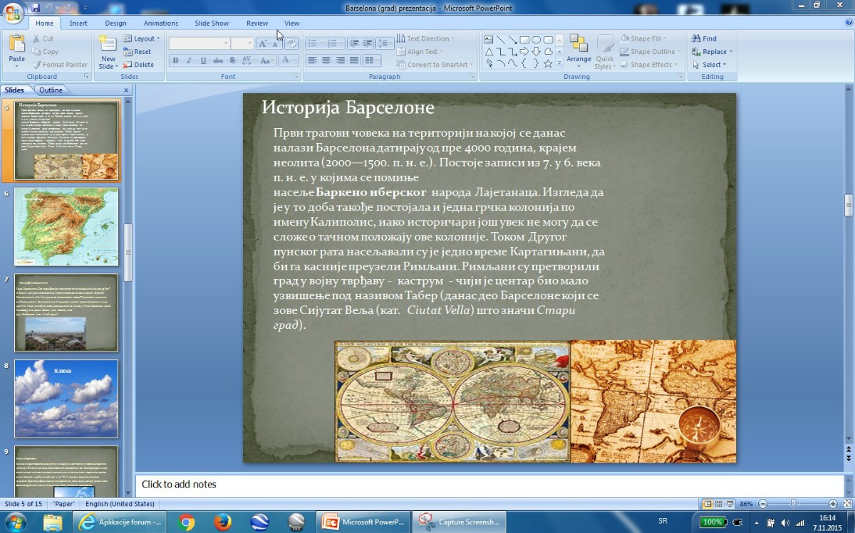Fit slide to current window

846,504
